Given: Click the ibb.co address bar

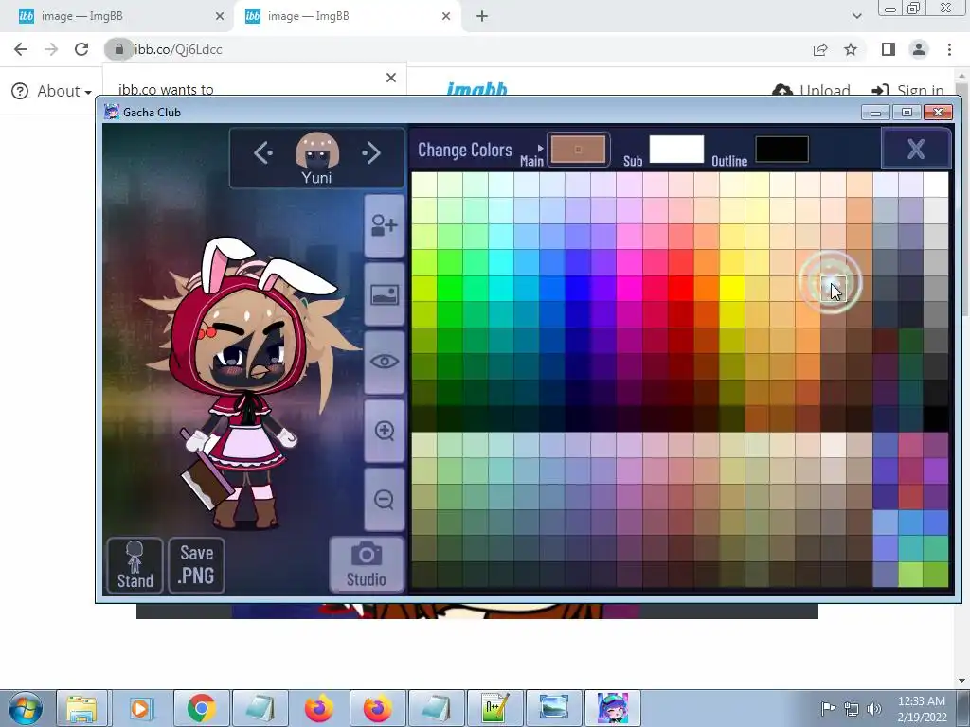Looking at the screenshot, I should [x=458, y=49].
